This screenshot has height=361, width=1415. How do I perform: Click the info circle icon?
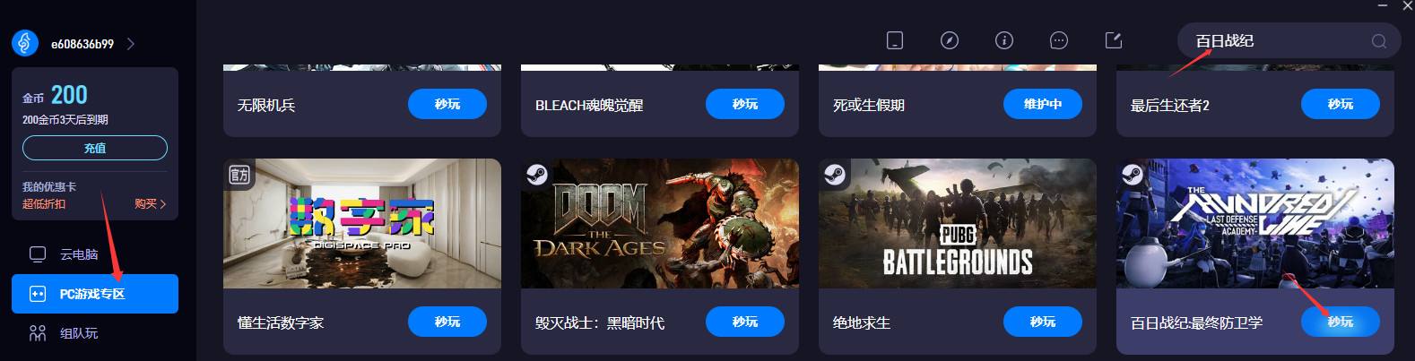tap(1003, 40)
